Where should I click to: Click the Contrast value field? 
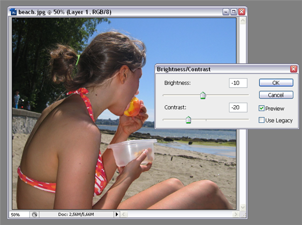[x=238, y=107]
